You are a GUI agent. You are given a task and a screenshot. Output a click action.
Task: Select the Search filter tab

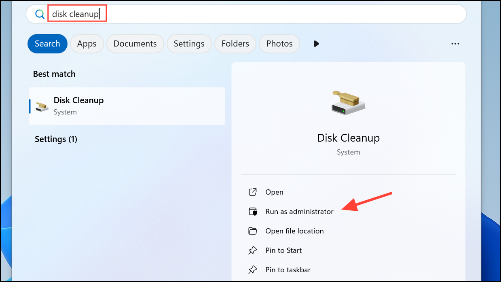47,44
